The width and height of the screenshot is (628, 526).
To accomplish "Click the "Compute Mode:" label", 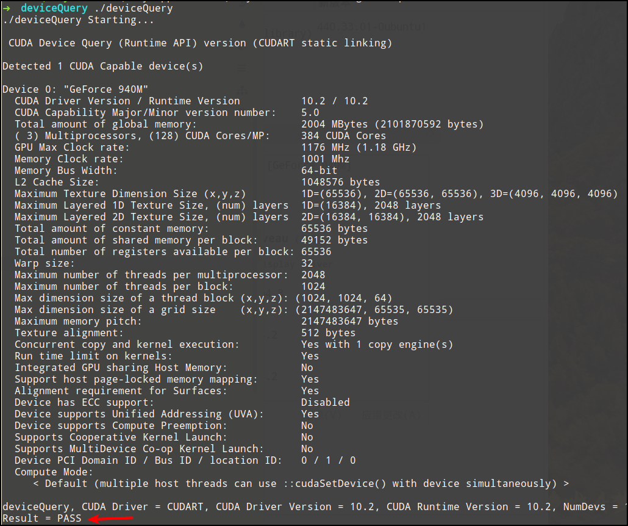I will (x=53, y=472).
